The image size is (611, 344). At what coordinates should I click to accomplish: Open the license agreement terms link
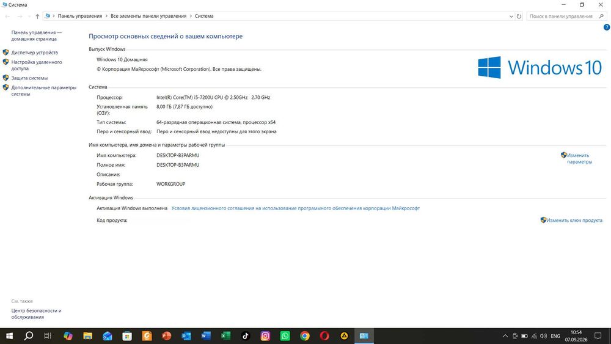point(295,208)
